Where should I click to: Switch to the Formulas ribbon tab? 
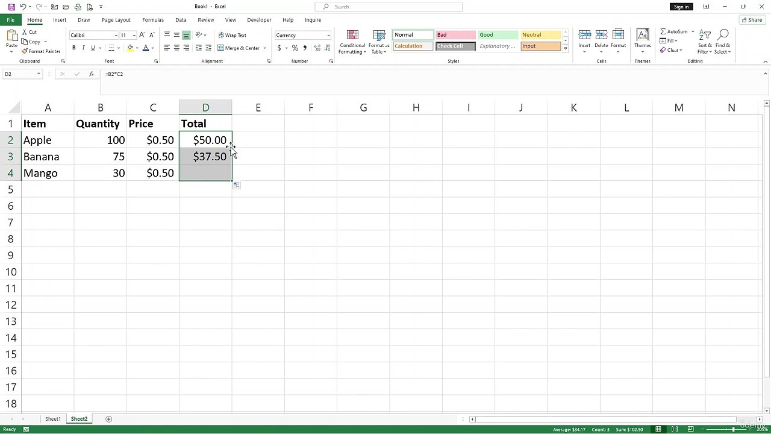click(x=153, y=20)
